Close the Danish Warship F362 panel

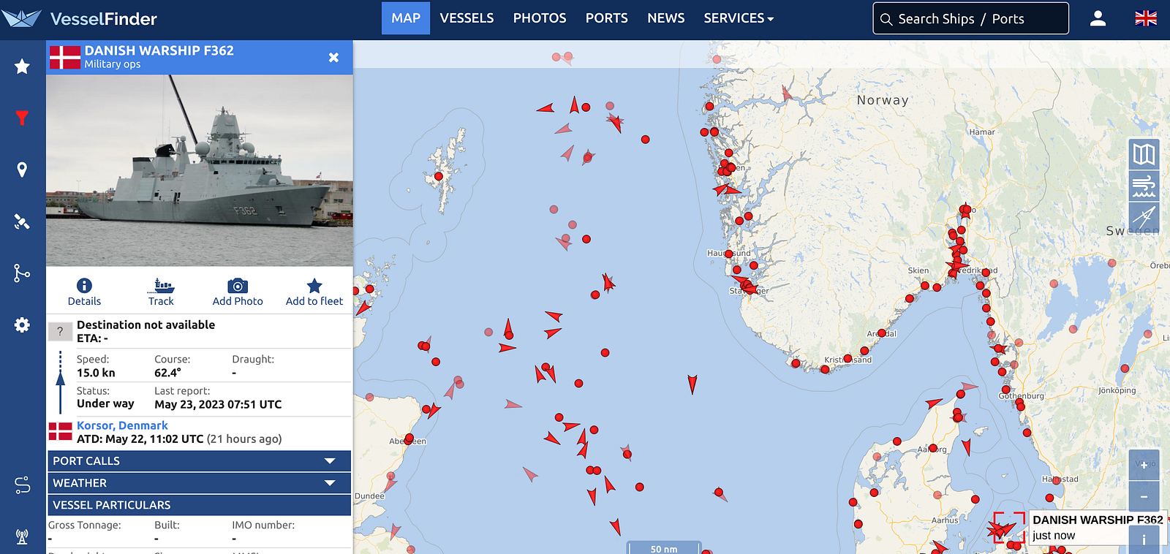[x=333, y=57]
